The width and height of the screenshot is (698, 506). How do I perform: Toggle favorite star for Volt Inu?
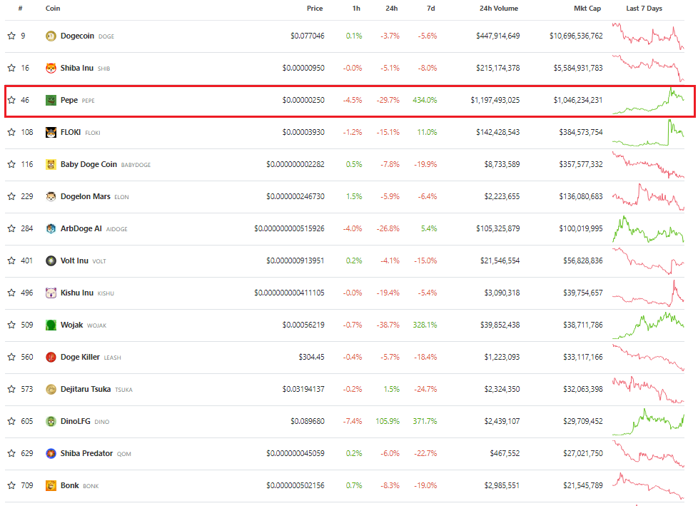(x=11, y=260)
